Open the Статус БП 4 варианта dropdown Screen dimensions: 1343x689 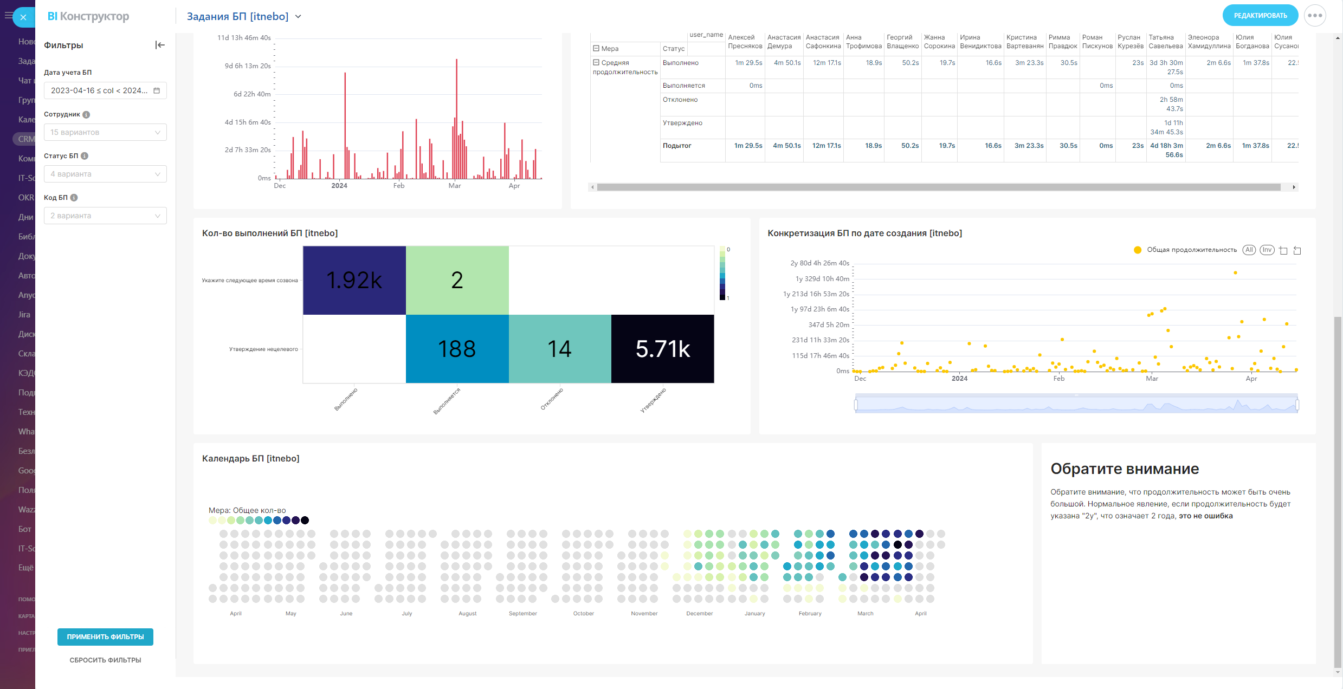point(105,174)
